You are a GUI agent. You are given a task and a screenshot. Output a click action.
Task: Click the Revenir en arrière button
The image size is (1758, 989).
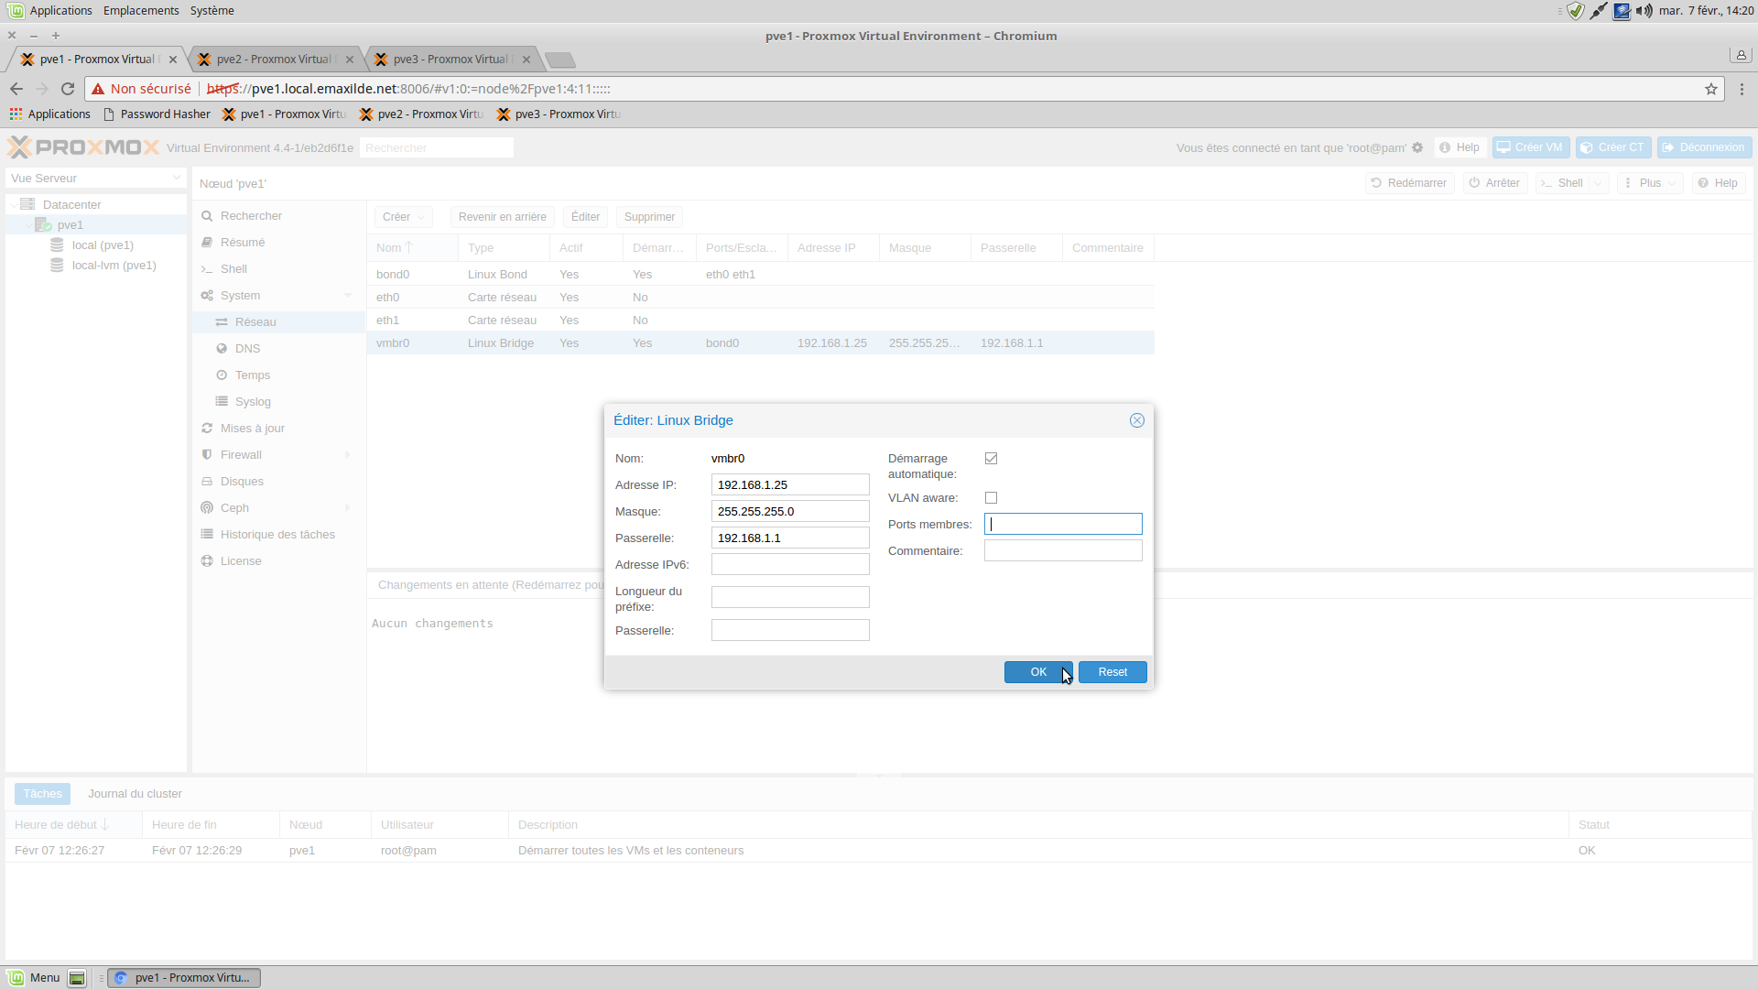point(502,217)
